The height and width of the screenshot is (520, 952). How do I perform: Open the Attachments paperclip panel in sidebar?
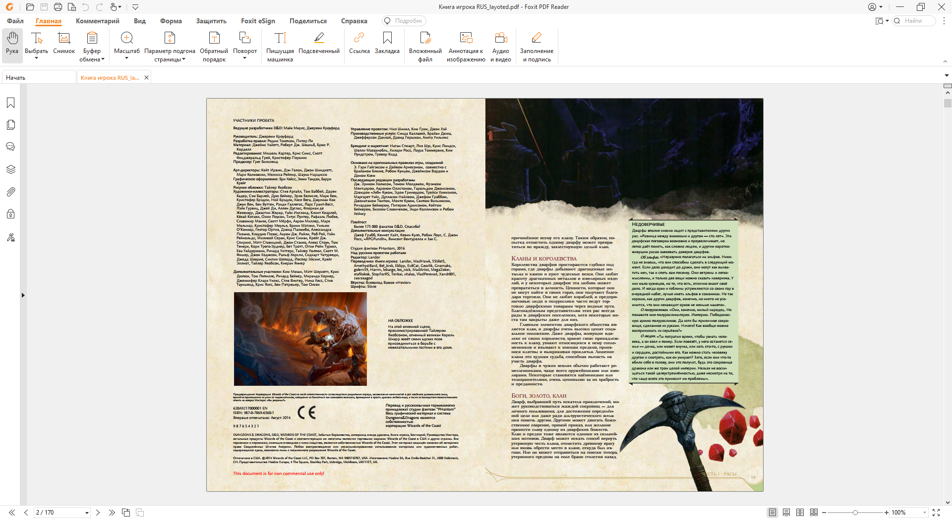point(11,192)
